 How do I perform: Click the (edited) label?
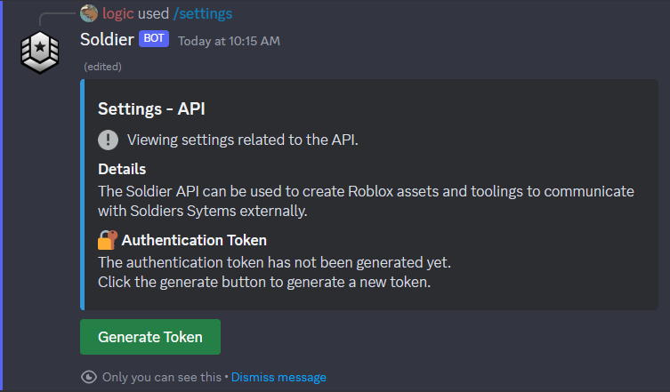[102, 66]
